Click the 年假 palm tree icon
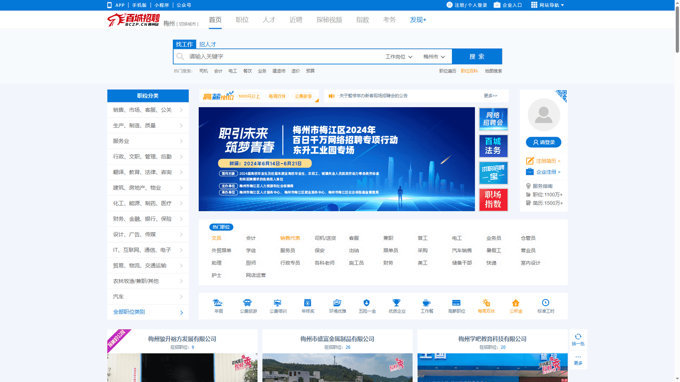 pos(218,303)
